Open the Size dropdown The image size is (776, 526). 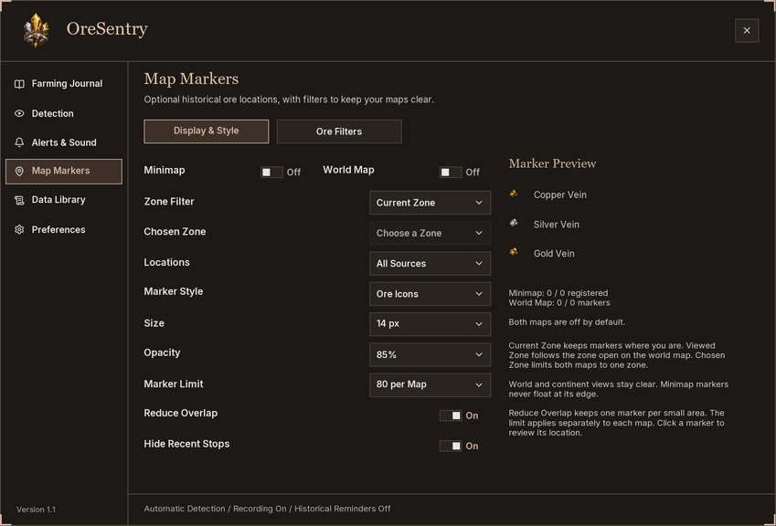[x=431, y=324]
